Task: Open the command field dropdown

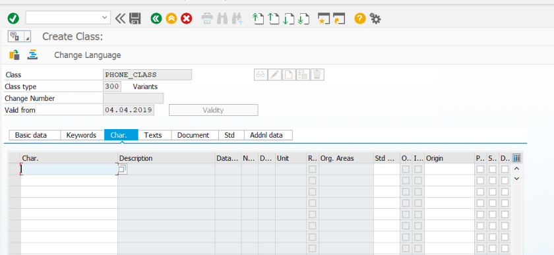Action: [104, 17]
